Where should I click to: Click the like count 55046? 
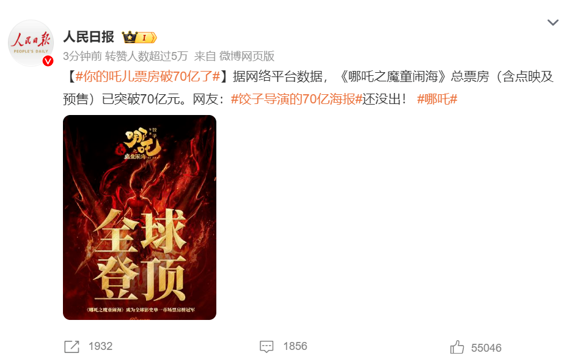tap(486, 348)
